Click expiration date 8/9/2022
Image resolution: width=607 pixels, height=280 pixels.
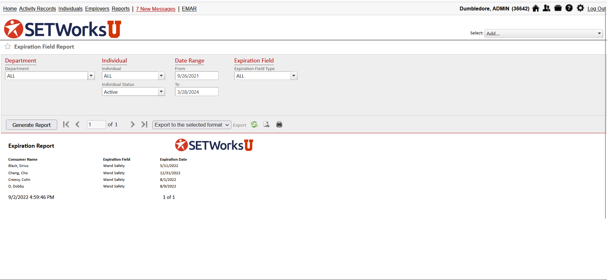168,186
